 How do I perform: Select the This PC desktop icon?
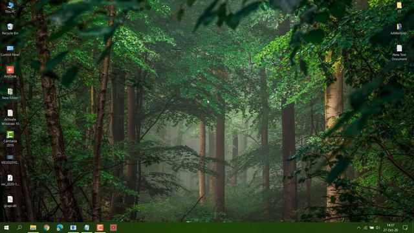10,7
